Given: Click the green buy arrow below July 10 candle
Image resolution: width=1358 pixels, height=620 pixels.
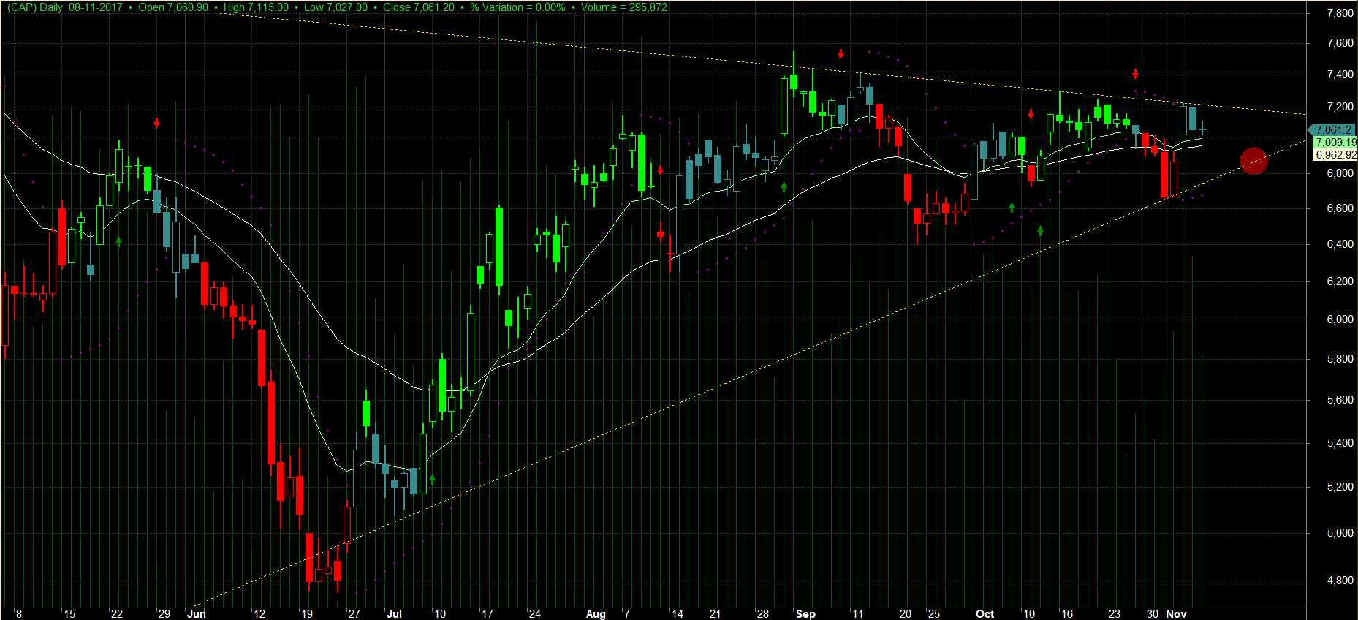Looking at the screenshot, I should pos(432,479).
